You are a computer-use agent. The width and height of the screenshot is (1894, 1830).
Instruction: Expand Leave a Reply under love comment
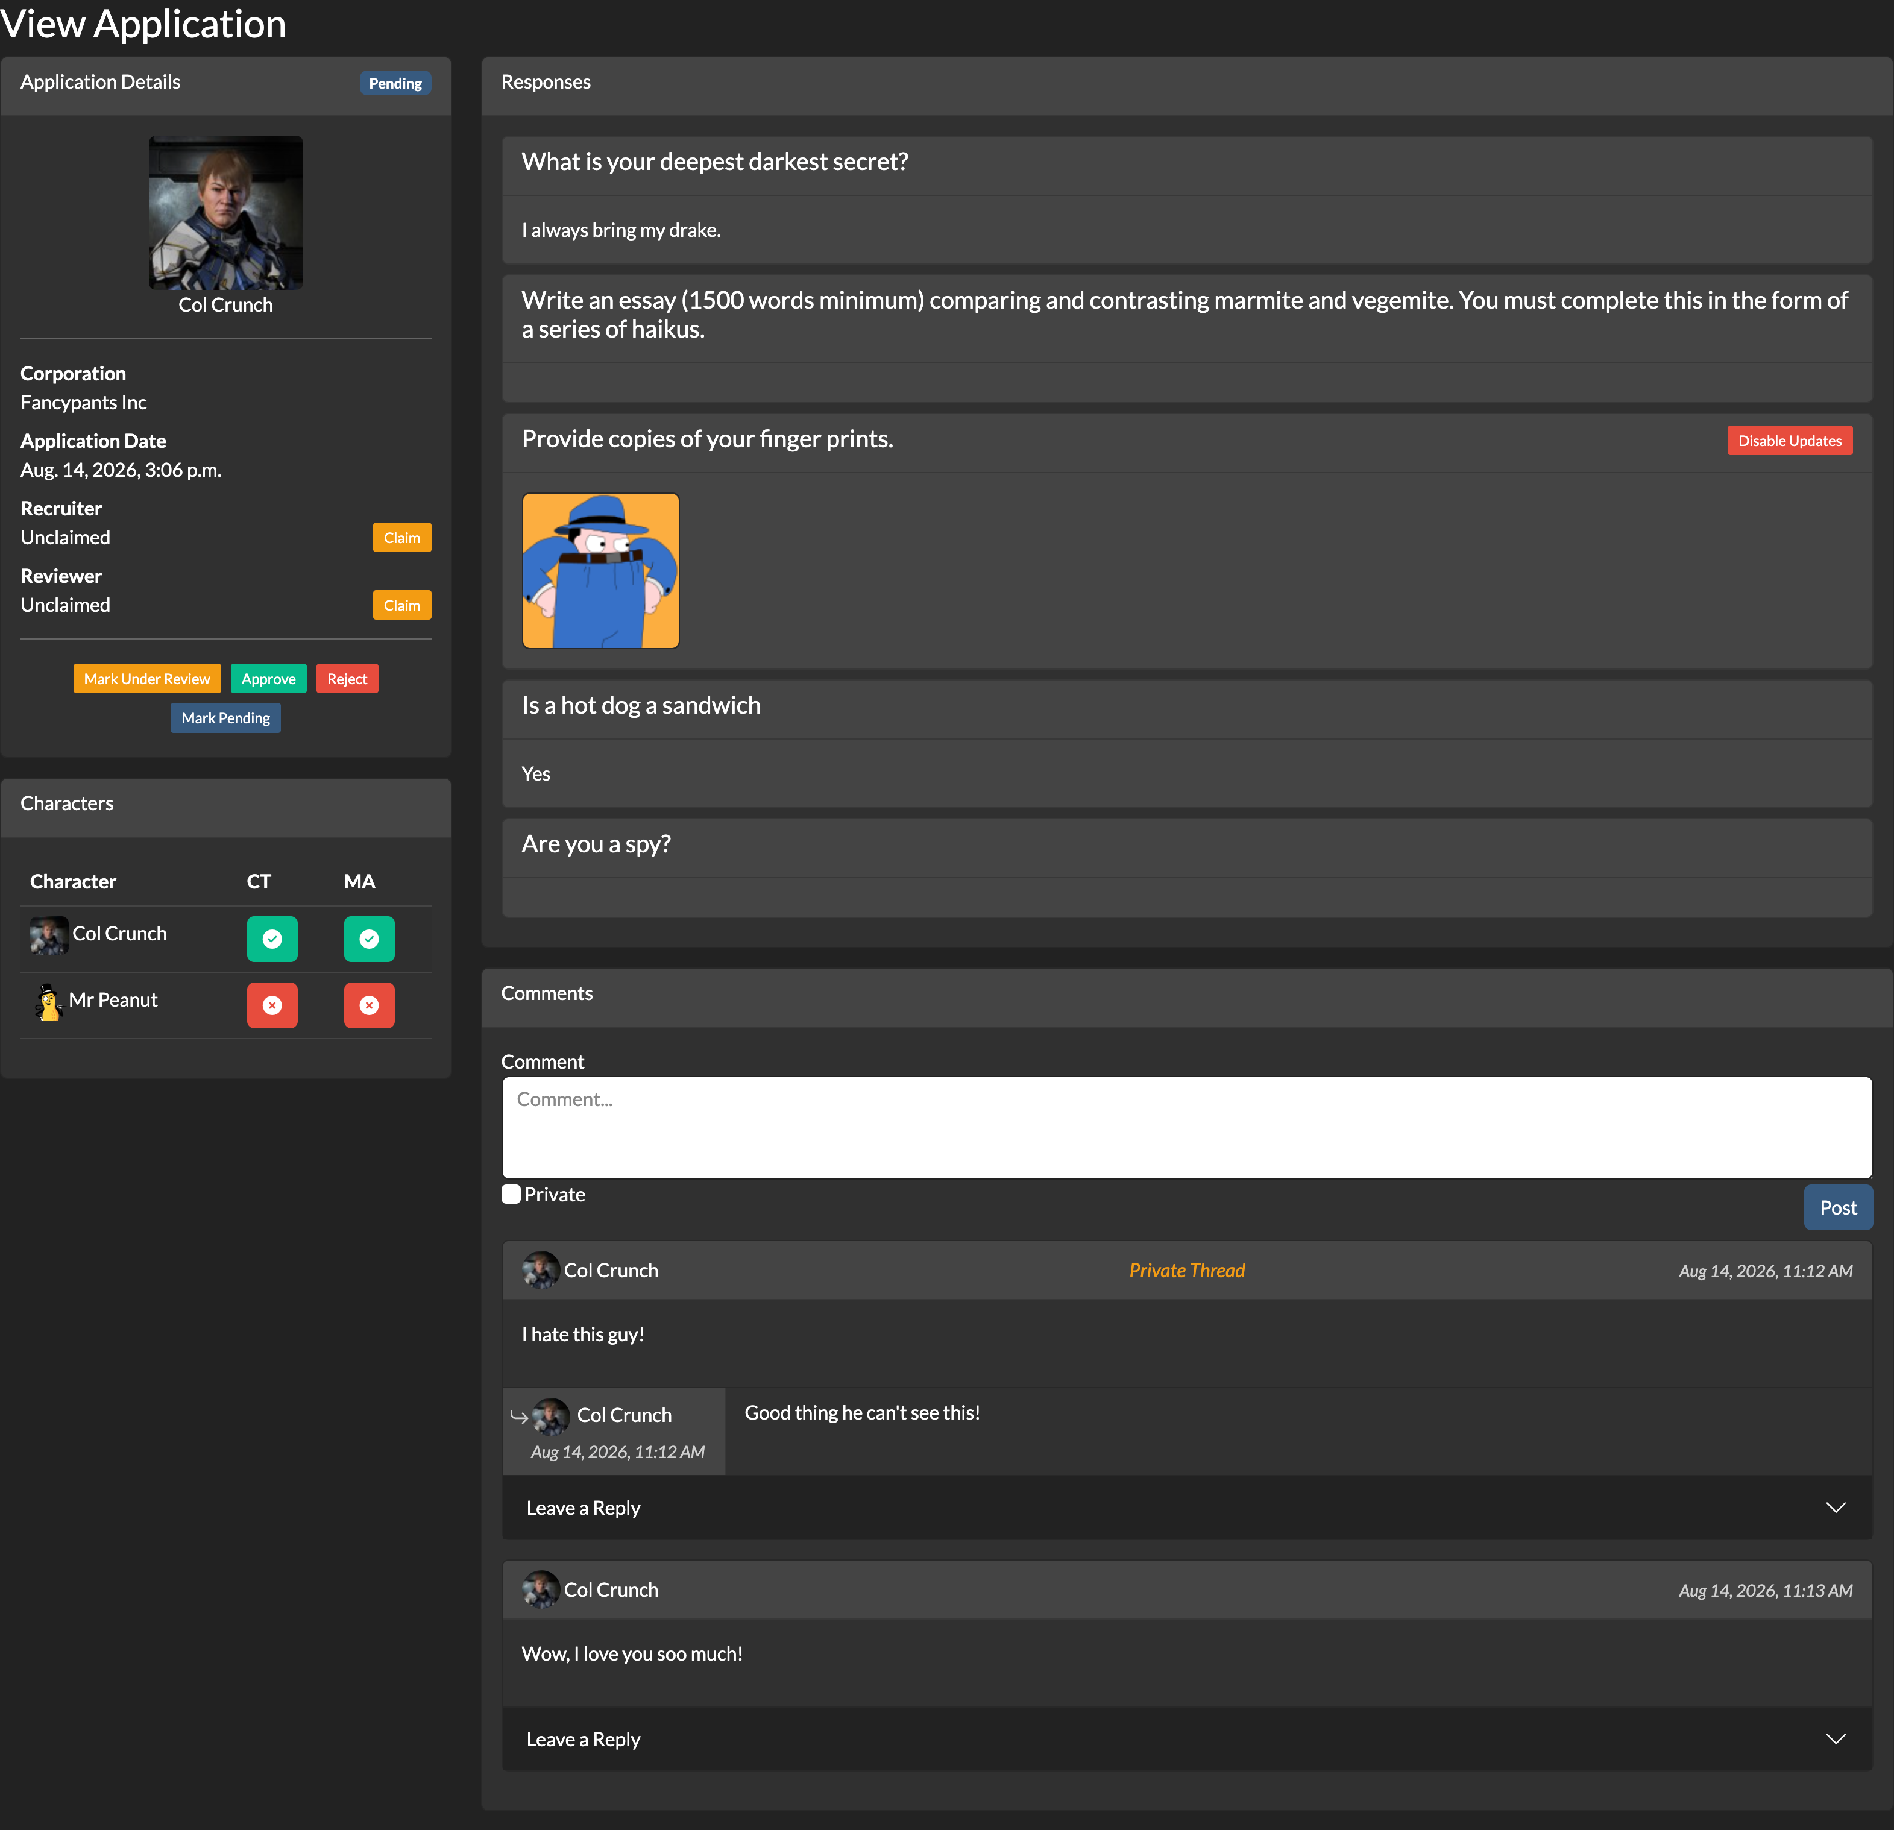[1187, 1738]
